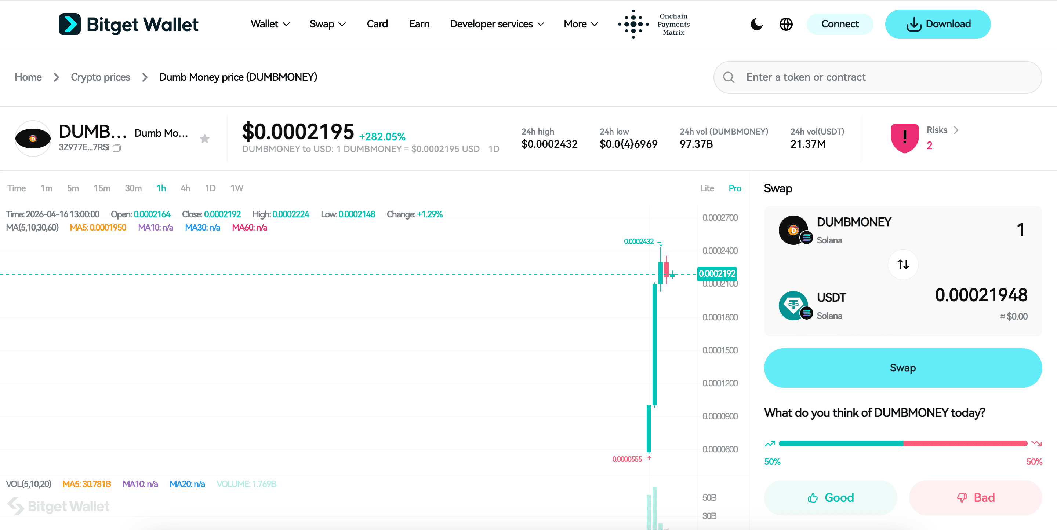Switch the chart to Lite mode
This screenshot has height=530, width=1057.
click(707, 188)
